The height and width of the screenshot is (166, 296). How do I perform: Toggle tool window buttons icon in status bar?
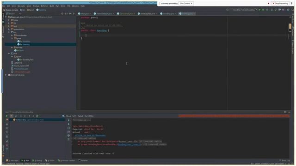3,164
